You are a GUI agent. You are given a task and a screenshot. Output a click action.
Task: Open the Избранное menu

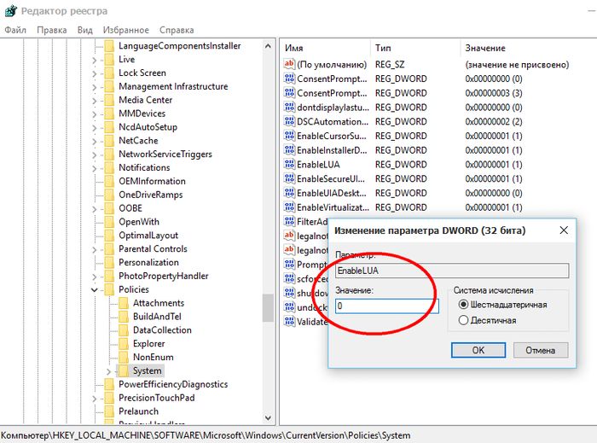pos(125,29)
